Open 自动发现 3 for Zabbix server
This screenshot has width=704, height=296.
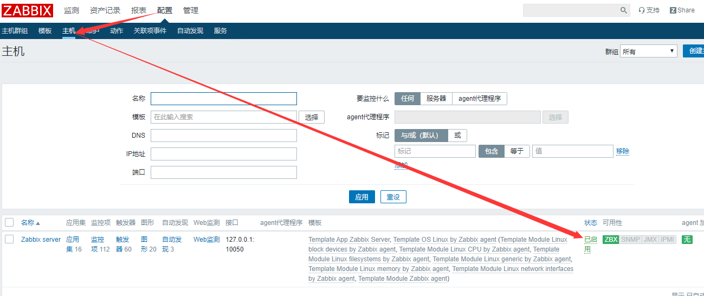pos(172,244)
